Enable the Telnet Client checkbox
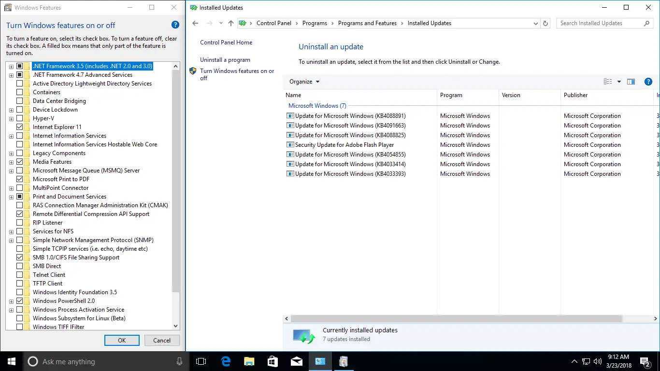660x371 pixels. (x=20, y=275)
